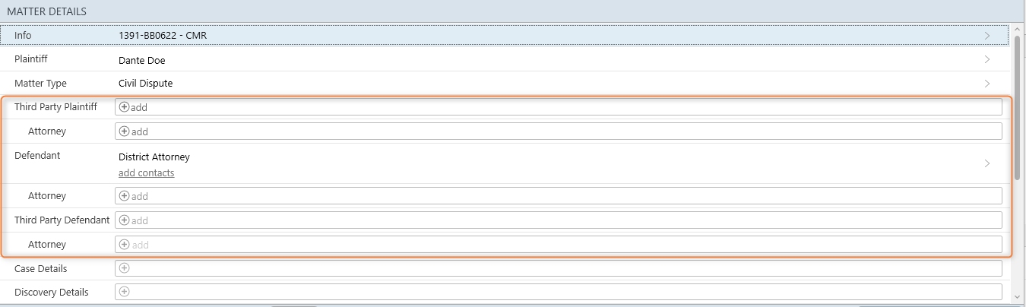This screenshot has height=307, width=1026.
Task: Click inside Discovery Details input field
Action: 559,292
